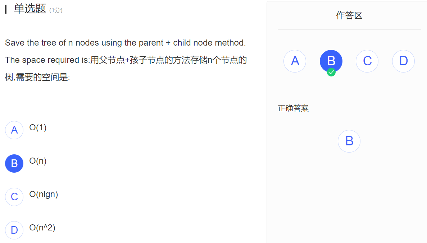Click the green checkmark badge on B

coord(331,72)
